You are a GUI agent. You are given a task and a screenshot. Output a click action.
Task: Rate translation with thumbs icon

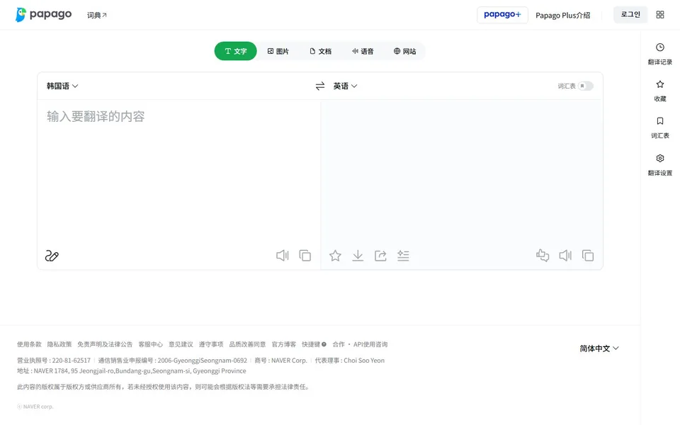[x=543, y=256]
